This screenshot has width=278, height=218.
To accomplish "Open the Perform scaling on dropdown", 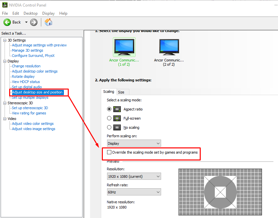I will coord(134,143).
